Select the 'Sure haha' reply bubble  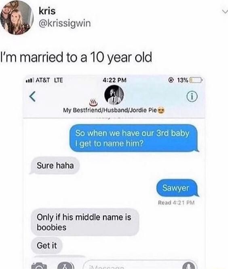55,166
